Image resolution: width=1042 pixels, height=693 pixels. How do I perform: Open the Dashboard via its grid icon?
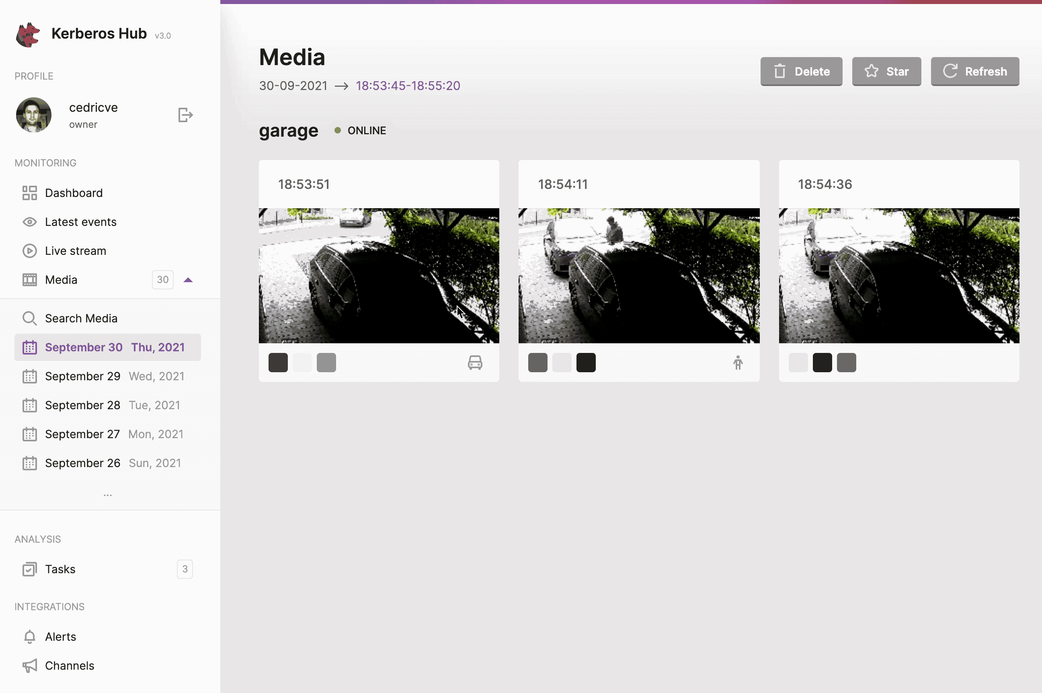point(29,193)
